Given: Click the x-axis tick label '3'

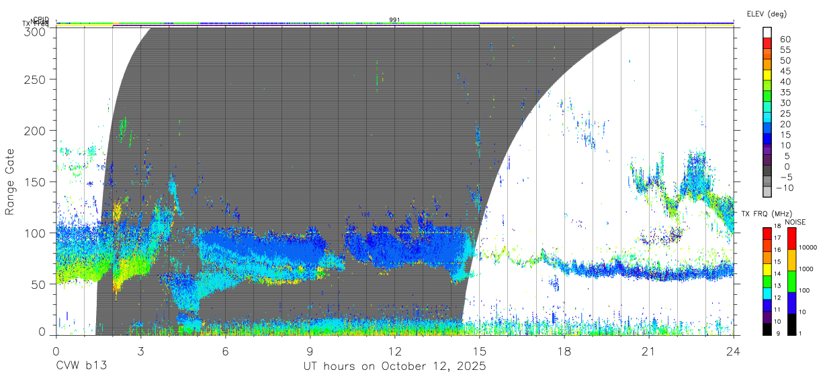Looking at the screenshot, I should [141, 351].
